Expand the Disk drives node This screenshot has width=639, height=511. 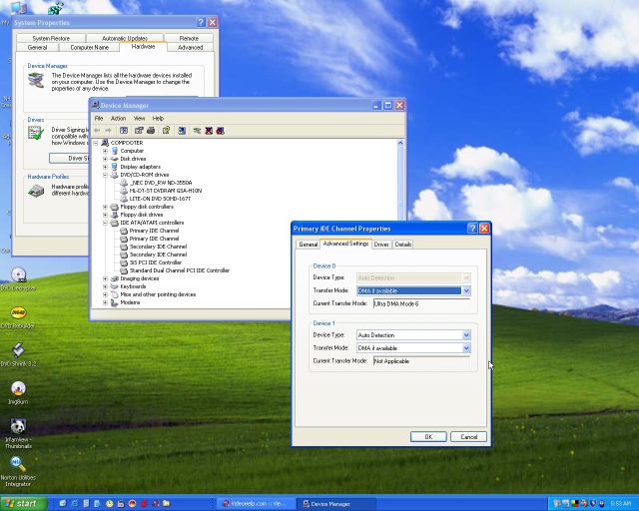pos(105,159)
